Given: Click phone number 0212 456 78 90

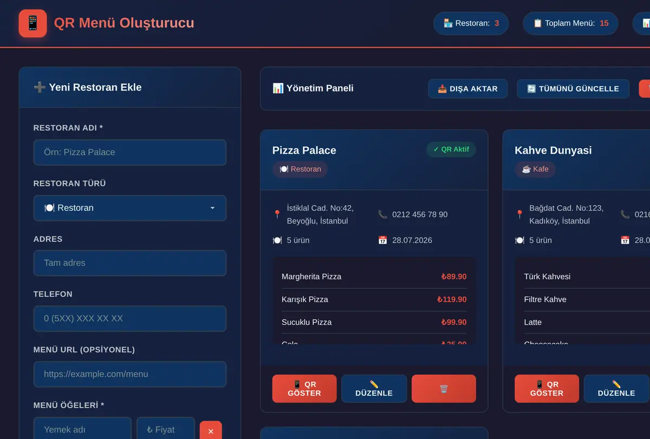Looking at the screenshot, I should coord(420,214).
